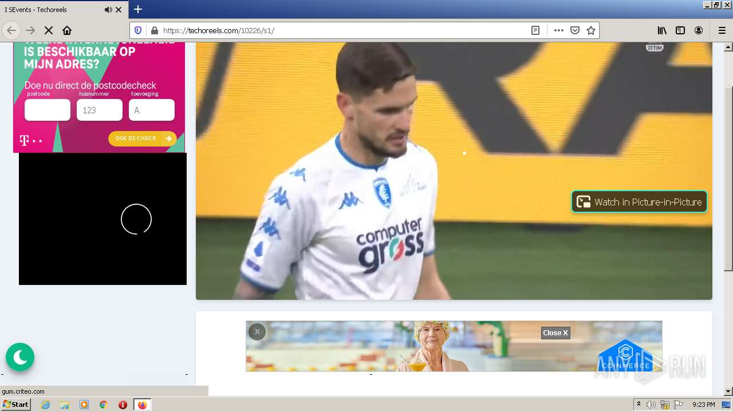733x412 pixels.
Task: Watch in Picture-in-Picture
Action: [x=639, y=201]
